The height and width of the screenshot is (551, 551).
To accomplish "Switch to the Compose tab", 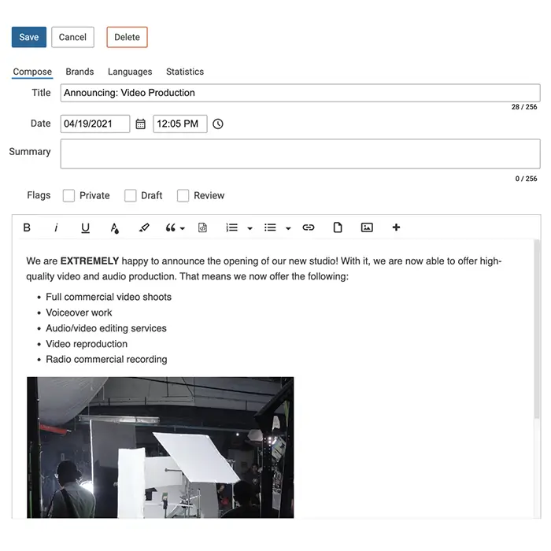I will tap(32, 72).
